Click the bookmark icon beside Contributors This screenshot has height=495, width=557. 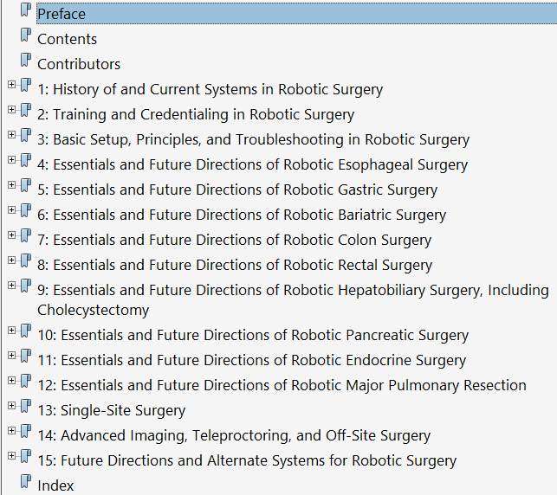(x=25, y=62)
